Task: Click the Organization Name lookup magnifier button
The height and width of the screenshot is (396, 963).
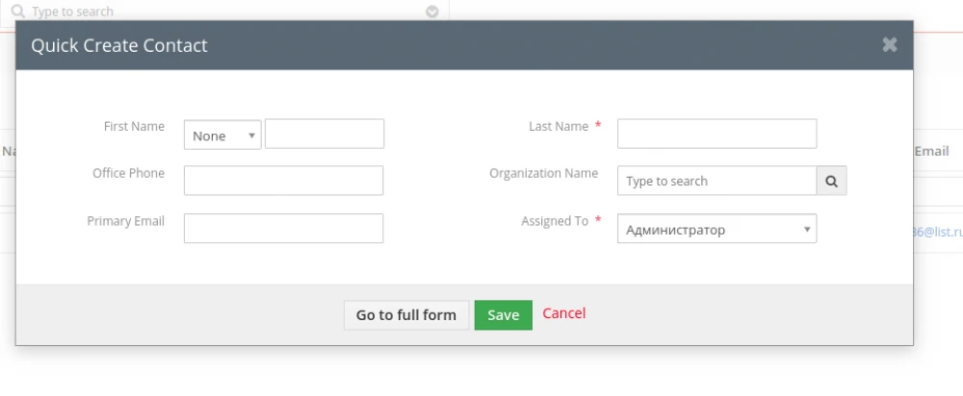Action: tap(832, 181)
